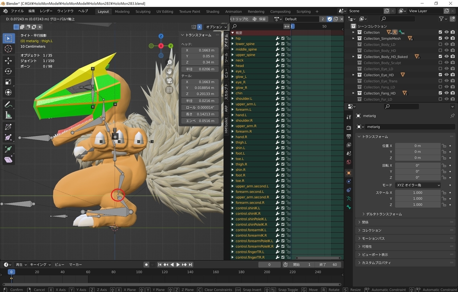Select the Measure tool

click(x=9, y=115)
